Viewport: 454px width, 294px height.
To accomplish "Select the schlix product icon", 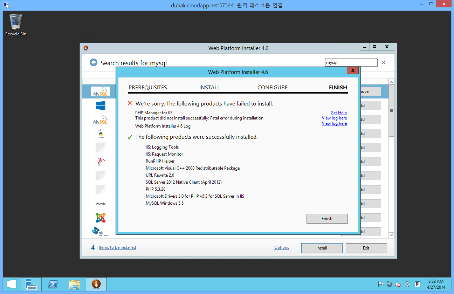I will (101, 204).
